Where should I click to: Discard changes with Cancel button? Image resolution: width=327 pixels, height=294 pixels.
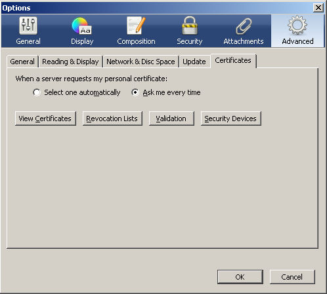click(x=292, y=277)
